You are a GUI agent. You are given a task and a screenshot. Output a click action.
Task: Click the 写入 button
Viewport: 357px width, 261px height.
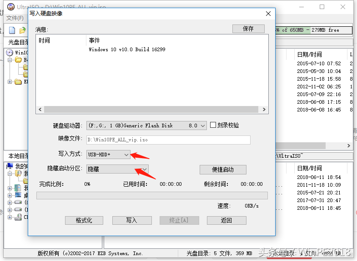pos(132,220)
